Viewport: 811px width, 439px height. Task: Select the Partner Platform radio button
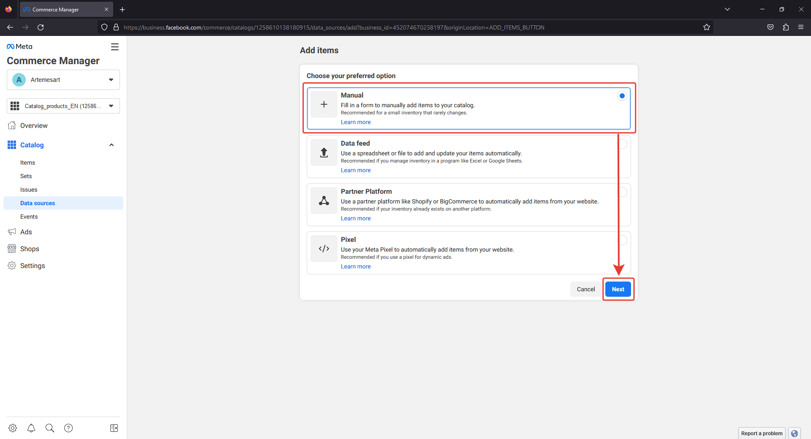tap(622, 192)
